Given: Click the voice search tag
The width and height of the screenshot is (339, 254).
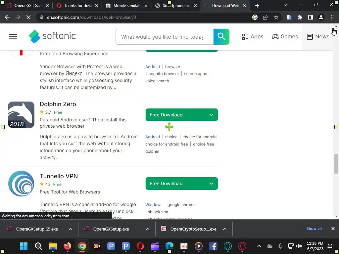Looking at the screenshot, I should tap(157, 81).
